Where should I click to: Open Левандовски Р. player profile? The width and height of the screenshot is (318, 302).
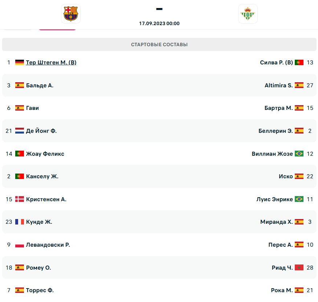tap(48, 245)
